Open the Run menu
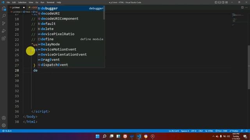The height and width of the screenshot is (140, 250). click(43, 2)
